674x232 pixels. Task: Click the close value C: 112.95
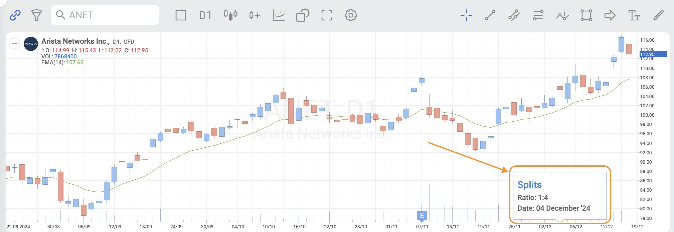tap(136, 50)
